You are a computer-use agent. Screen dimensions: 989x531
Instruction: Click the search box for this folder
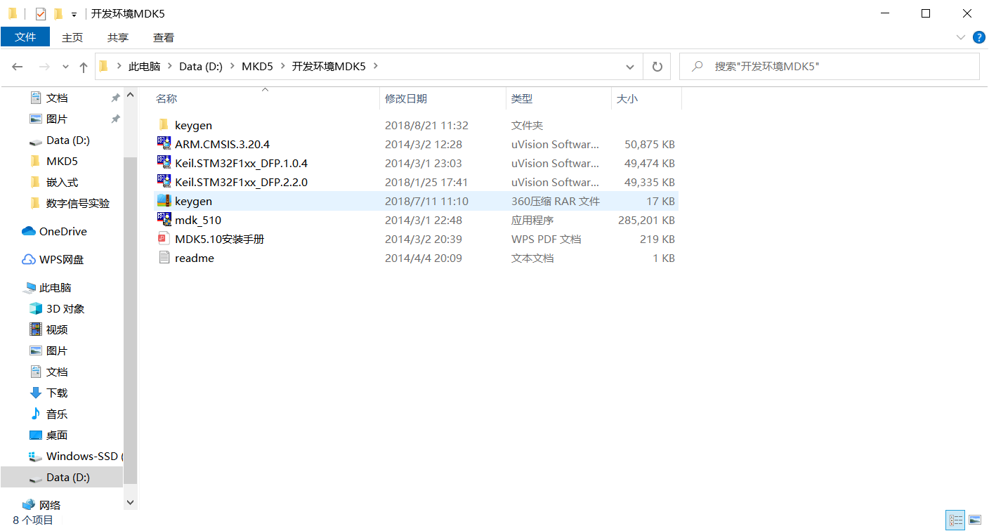coord(829,66)
